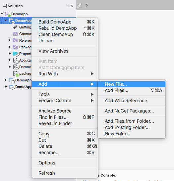Viewport: 174px width, 181px height.
Task: Click the packages config file icon
Action: pyautogui.click(x=16, y=74)
